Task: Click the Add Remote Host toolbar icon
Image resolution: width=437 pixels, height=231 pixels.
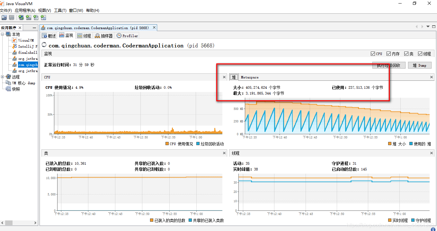Action: tap(21, 18)
